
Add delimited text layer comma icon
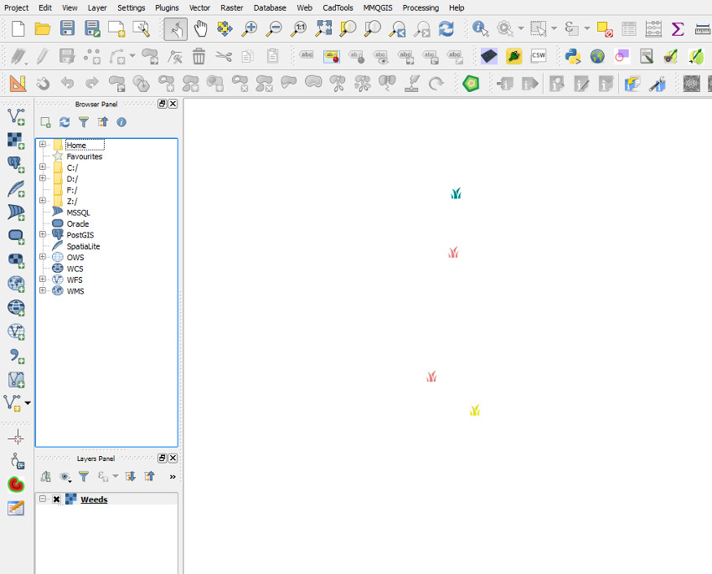(17, 356)
